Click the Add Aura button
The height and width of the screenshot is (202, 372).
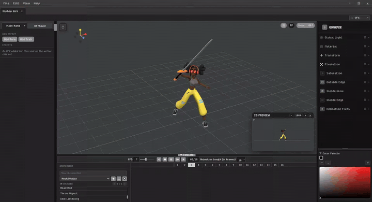tap(10, 39)
